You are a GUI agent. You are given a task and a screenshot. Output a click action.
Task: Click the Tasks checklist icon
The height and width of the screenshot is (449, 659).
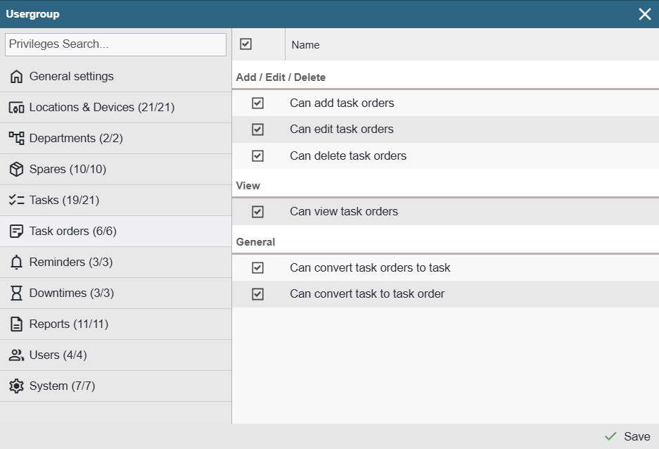[16, 201]
